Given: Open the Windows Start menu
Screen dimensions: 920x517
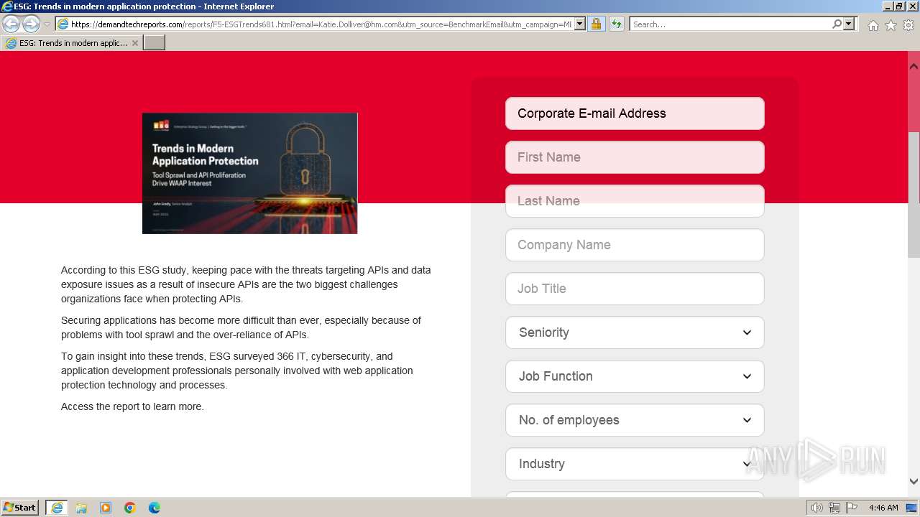Looking at the screenshot, I should coord(20,508).
